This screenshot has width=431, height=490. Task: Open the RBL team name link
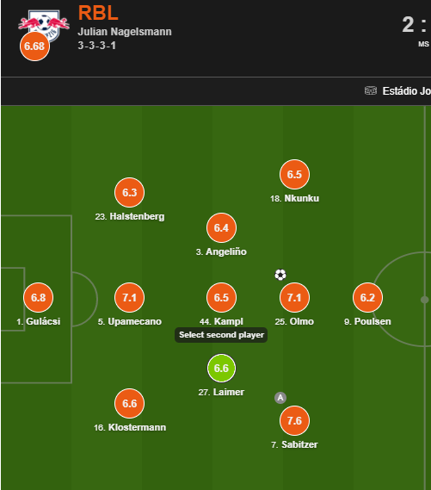98,13
